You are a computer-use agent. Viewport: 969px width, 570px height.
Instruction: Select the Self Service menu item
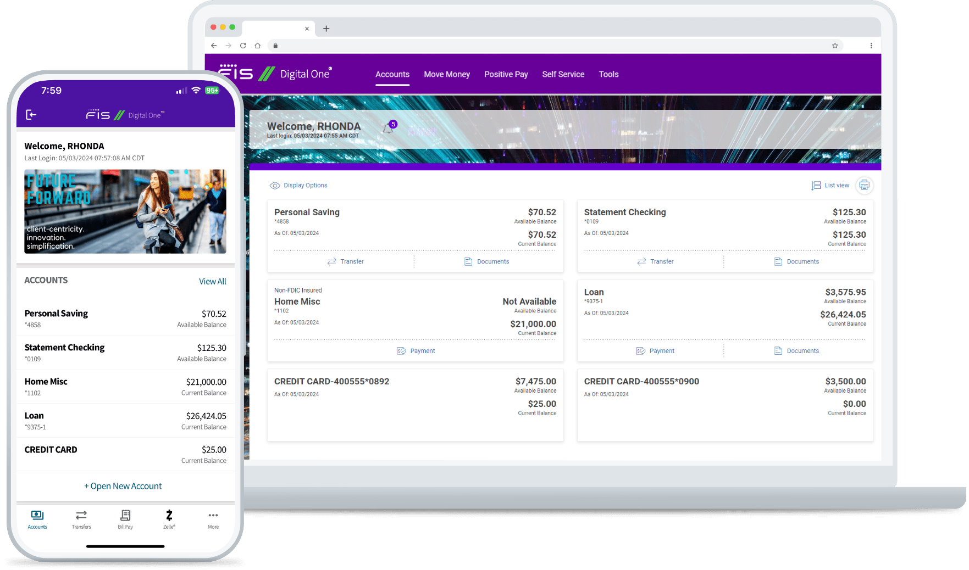coord(563,74)
